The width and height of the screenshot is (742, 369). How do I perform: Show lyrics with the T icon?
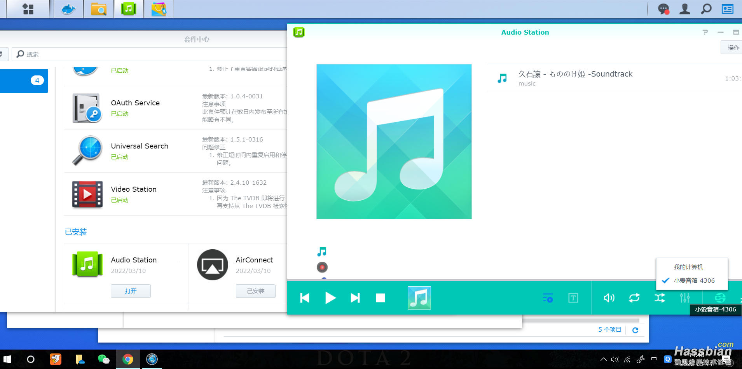pyautogui.click(x=573, y=298)
